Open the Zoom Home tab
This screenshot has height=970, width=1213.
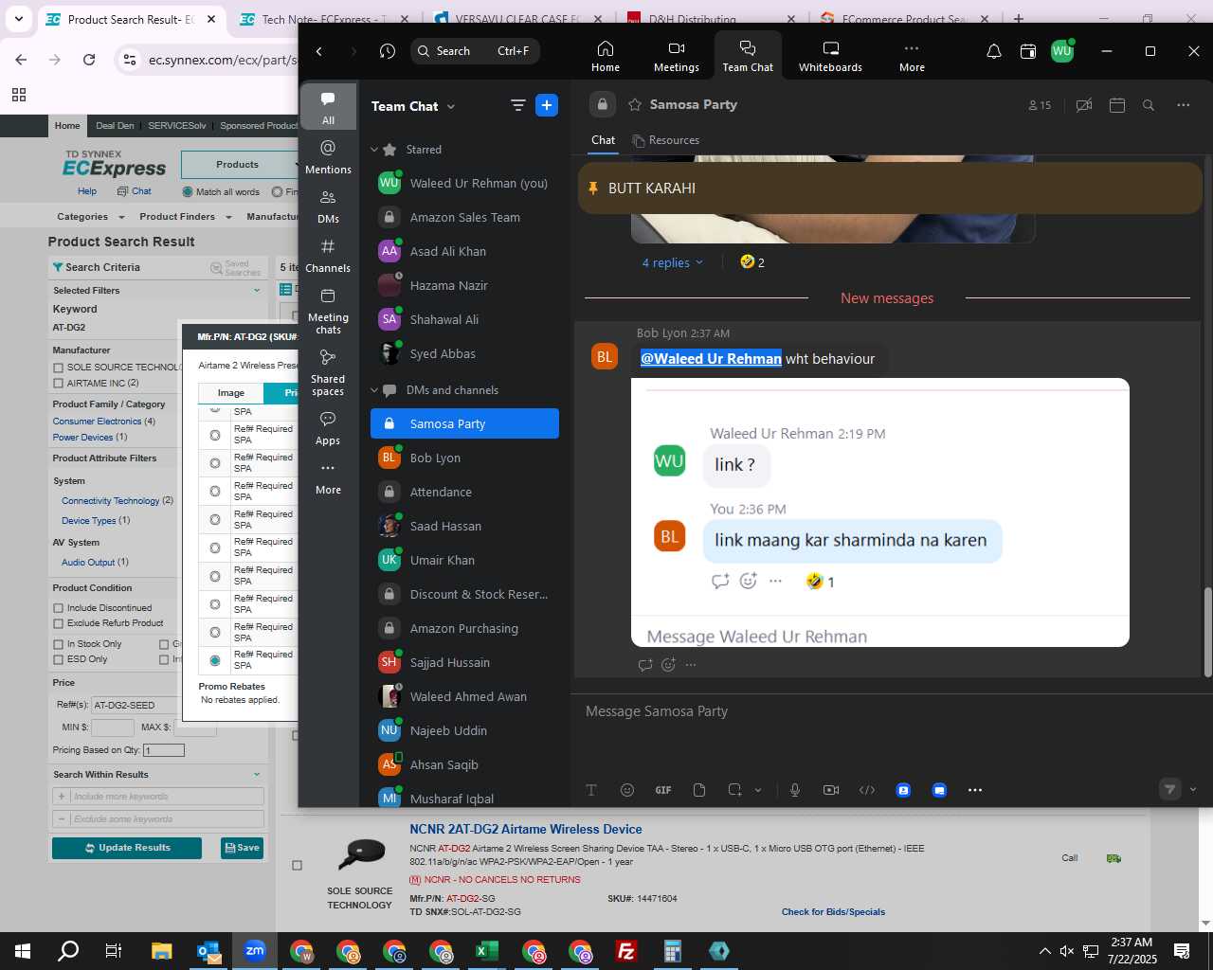click(x=606, y=56)
